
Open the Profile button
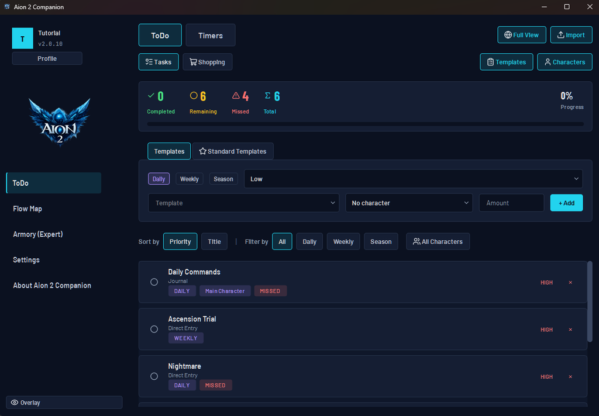point(47,58)
